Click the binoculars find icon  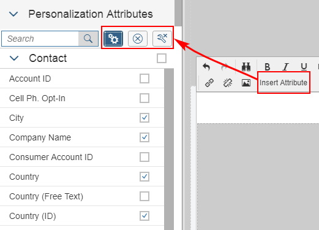[246, 67]
